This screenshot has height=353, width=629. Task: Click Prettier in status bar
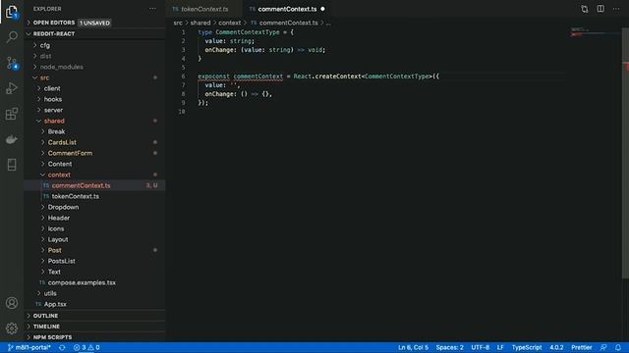pos(582,347)
